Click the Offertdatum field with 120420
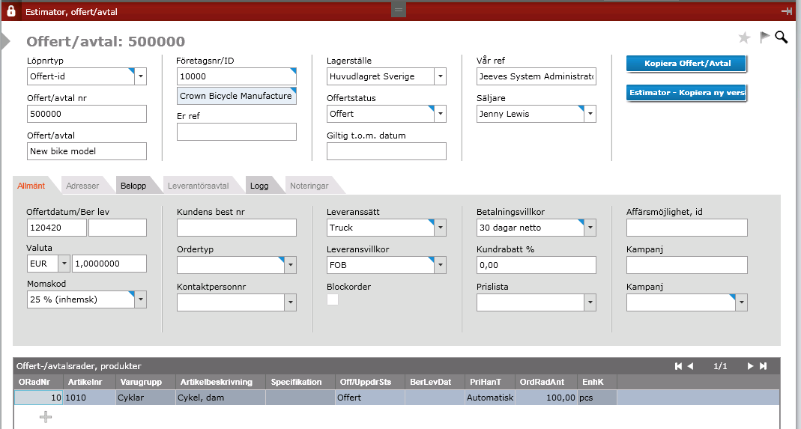Image resolution: width=801 pixels, height=429 pixels. click(x=57, y=228)
